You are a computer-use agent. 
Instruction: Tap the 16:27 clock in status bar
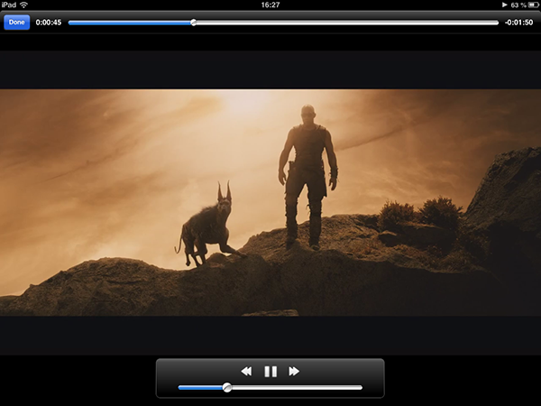coord(270,5)
